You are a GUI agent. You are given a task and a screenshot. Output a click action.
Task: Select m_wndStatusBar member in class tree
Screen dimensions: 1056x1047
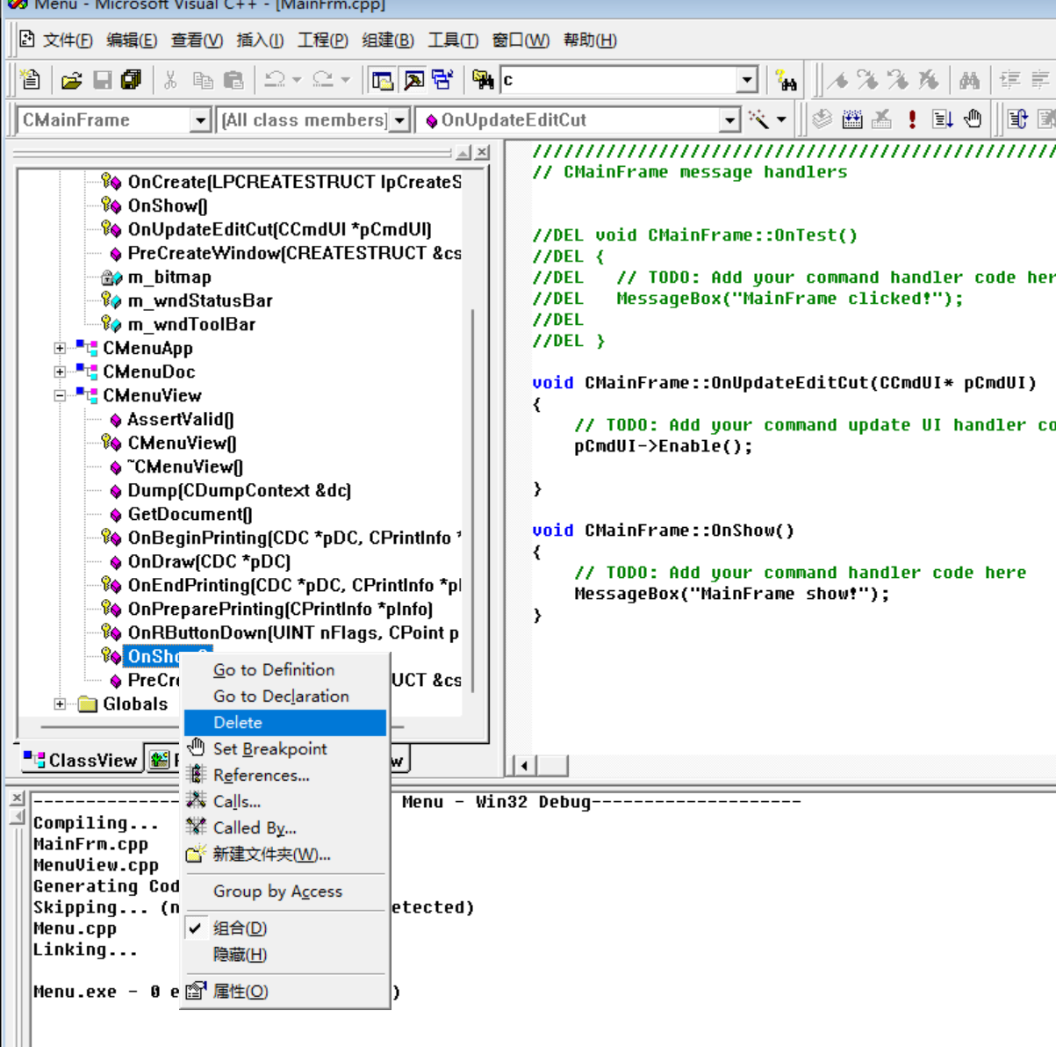point(200,300)
